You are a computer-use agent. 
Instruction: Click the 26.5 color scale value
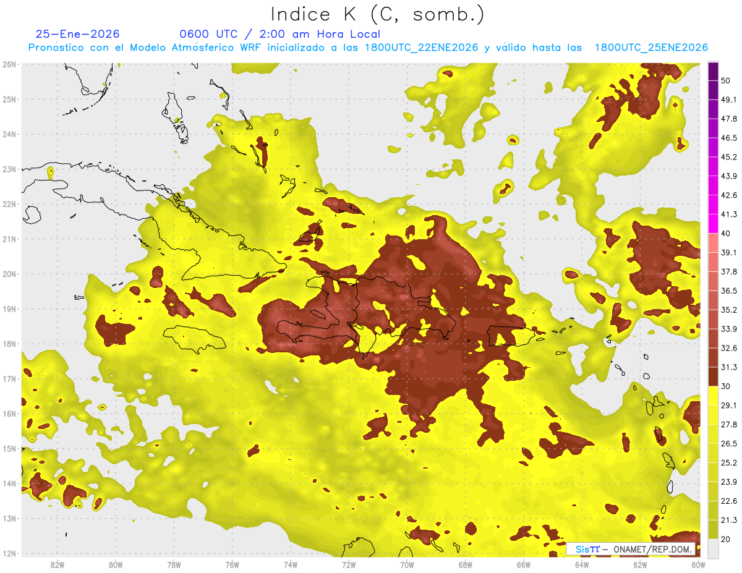point(728,443)
